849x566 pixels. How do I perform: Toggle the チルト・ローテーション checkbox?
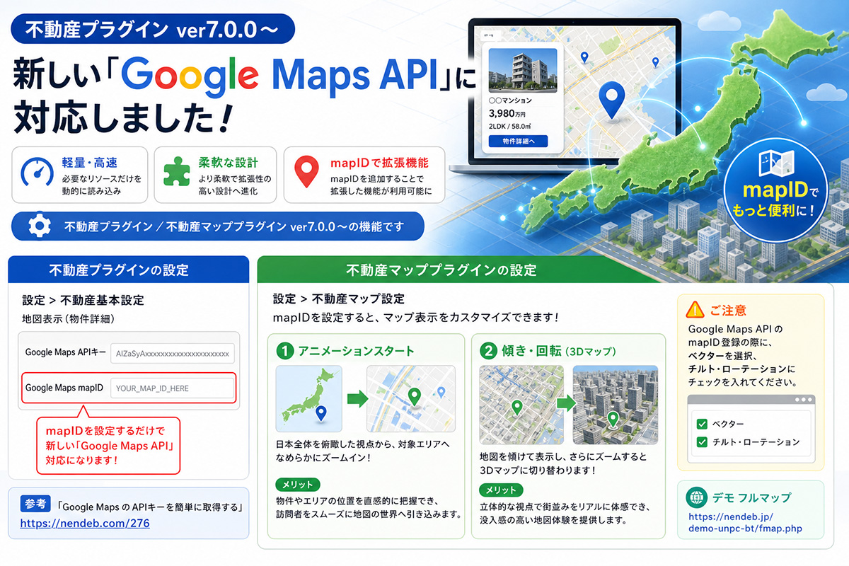pyautogui.click(x=703, y=442)
